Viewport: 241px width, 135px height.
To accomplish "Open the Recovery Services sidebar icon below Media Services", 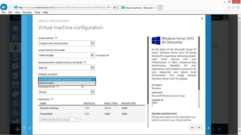I will click(x=15, y=113).
